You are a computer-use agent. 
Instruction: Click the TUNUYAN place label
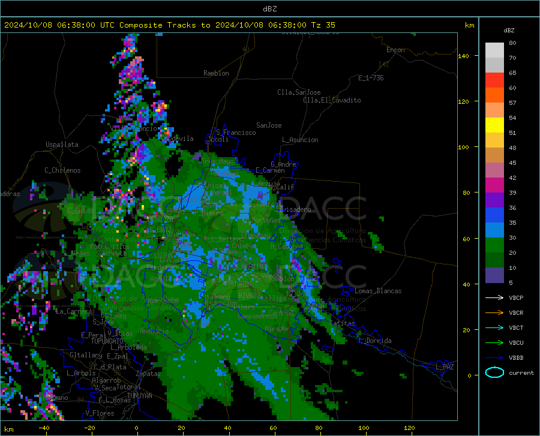[139, 395]
